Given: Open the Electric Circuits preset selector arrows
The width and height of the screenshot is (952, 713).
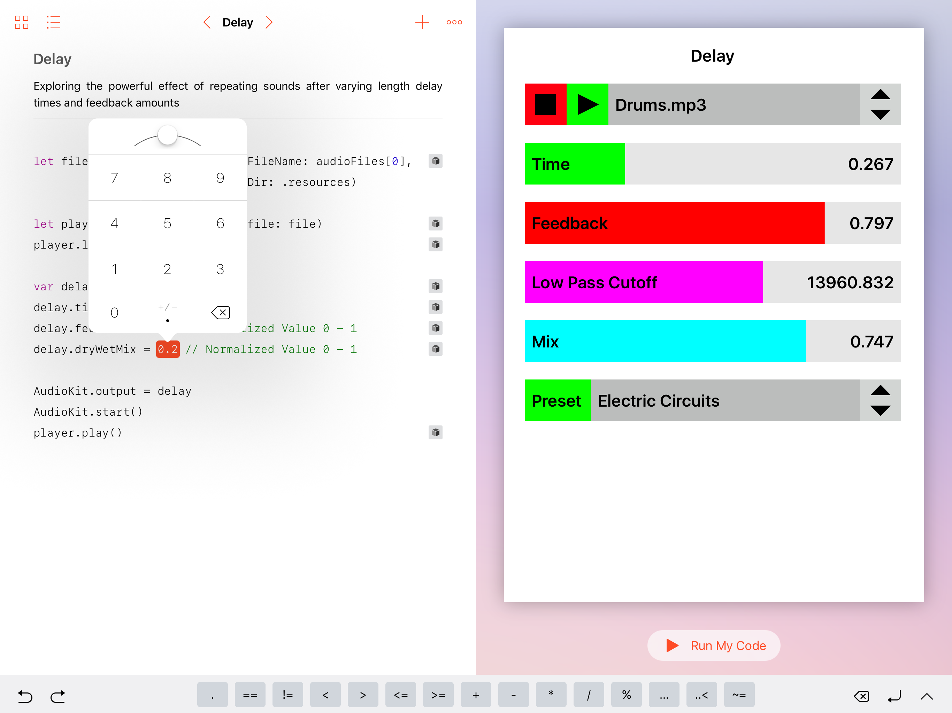Looking at the screenshot, I should pyautogui.click(x=880, y=400).
